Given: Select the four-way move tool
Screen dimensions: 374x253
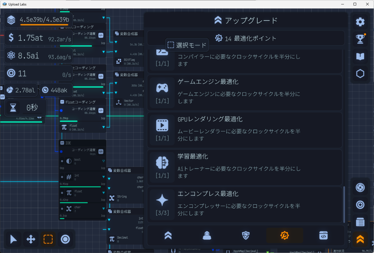Looking at the screenshot, I should click(31, 239).
